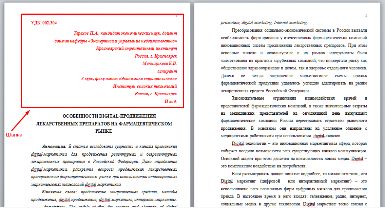Image resolution: width=385 pixels, height=208 pixels.
Task: Click the author line "Терехов Н.А."
Action: point(123,33)
